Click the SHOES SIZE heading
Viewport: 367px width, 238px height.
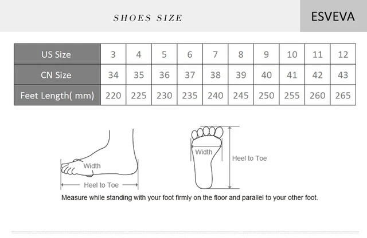tap(147, 18)
